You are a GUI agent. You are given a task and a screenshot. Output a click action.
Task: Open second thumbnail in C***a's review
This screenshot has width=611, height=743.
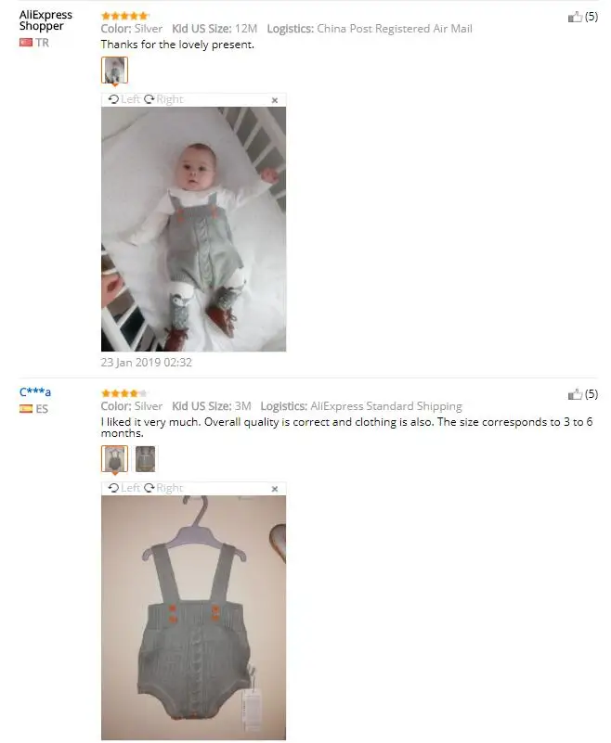point(145,458)
